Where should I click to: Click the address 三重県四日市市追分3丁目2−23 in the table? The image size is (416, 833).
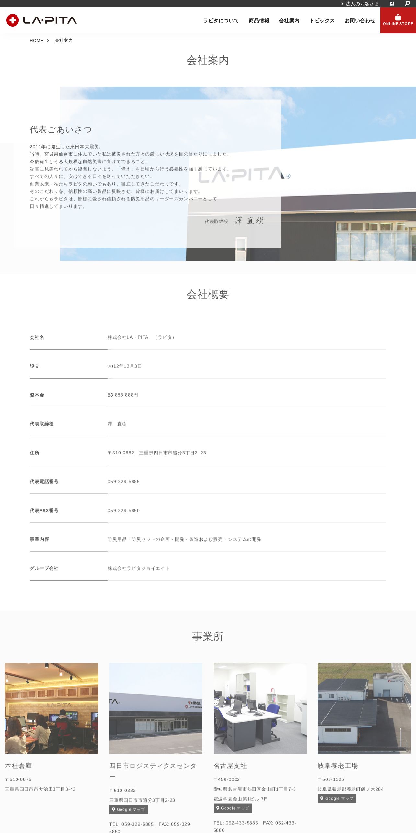(172, 453)
